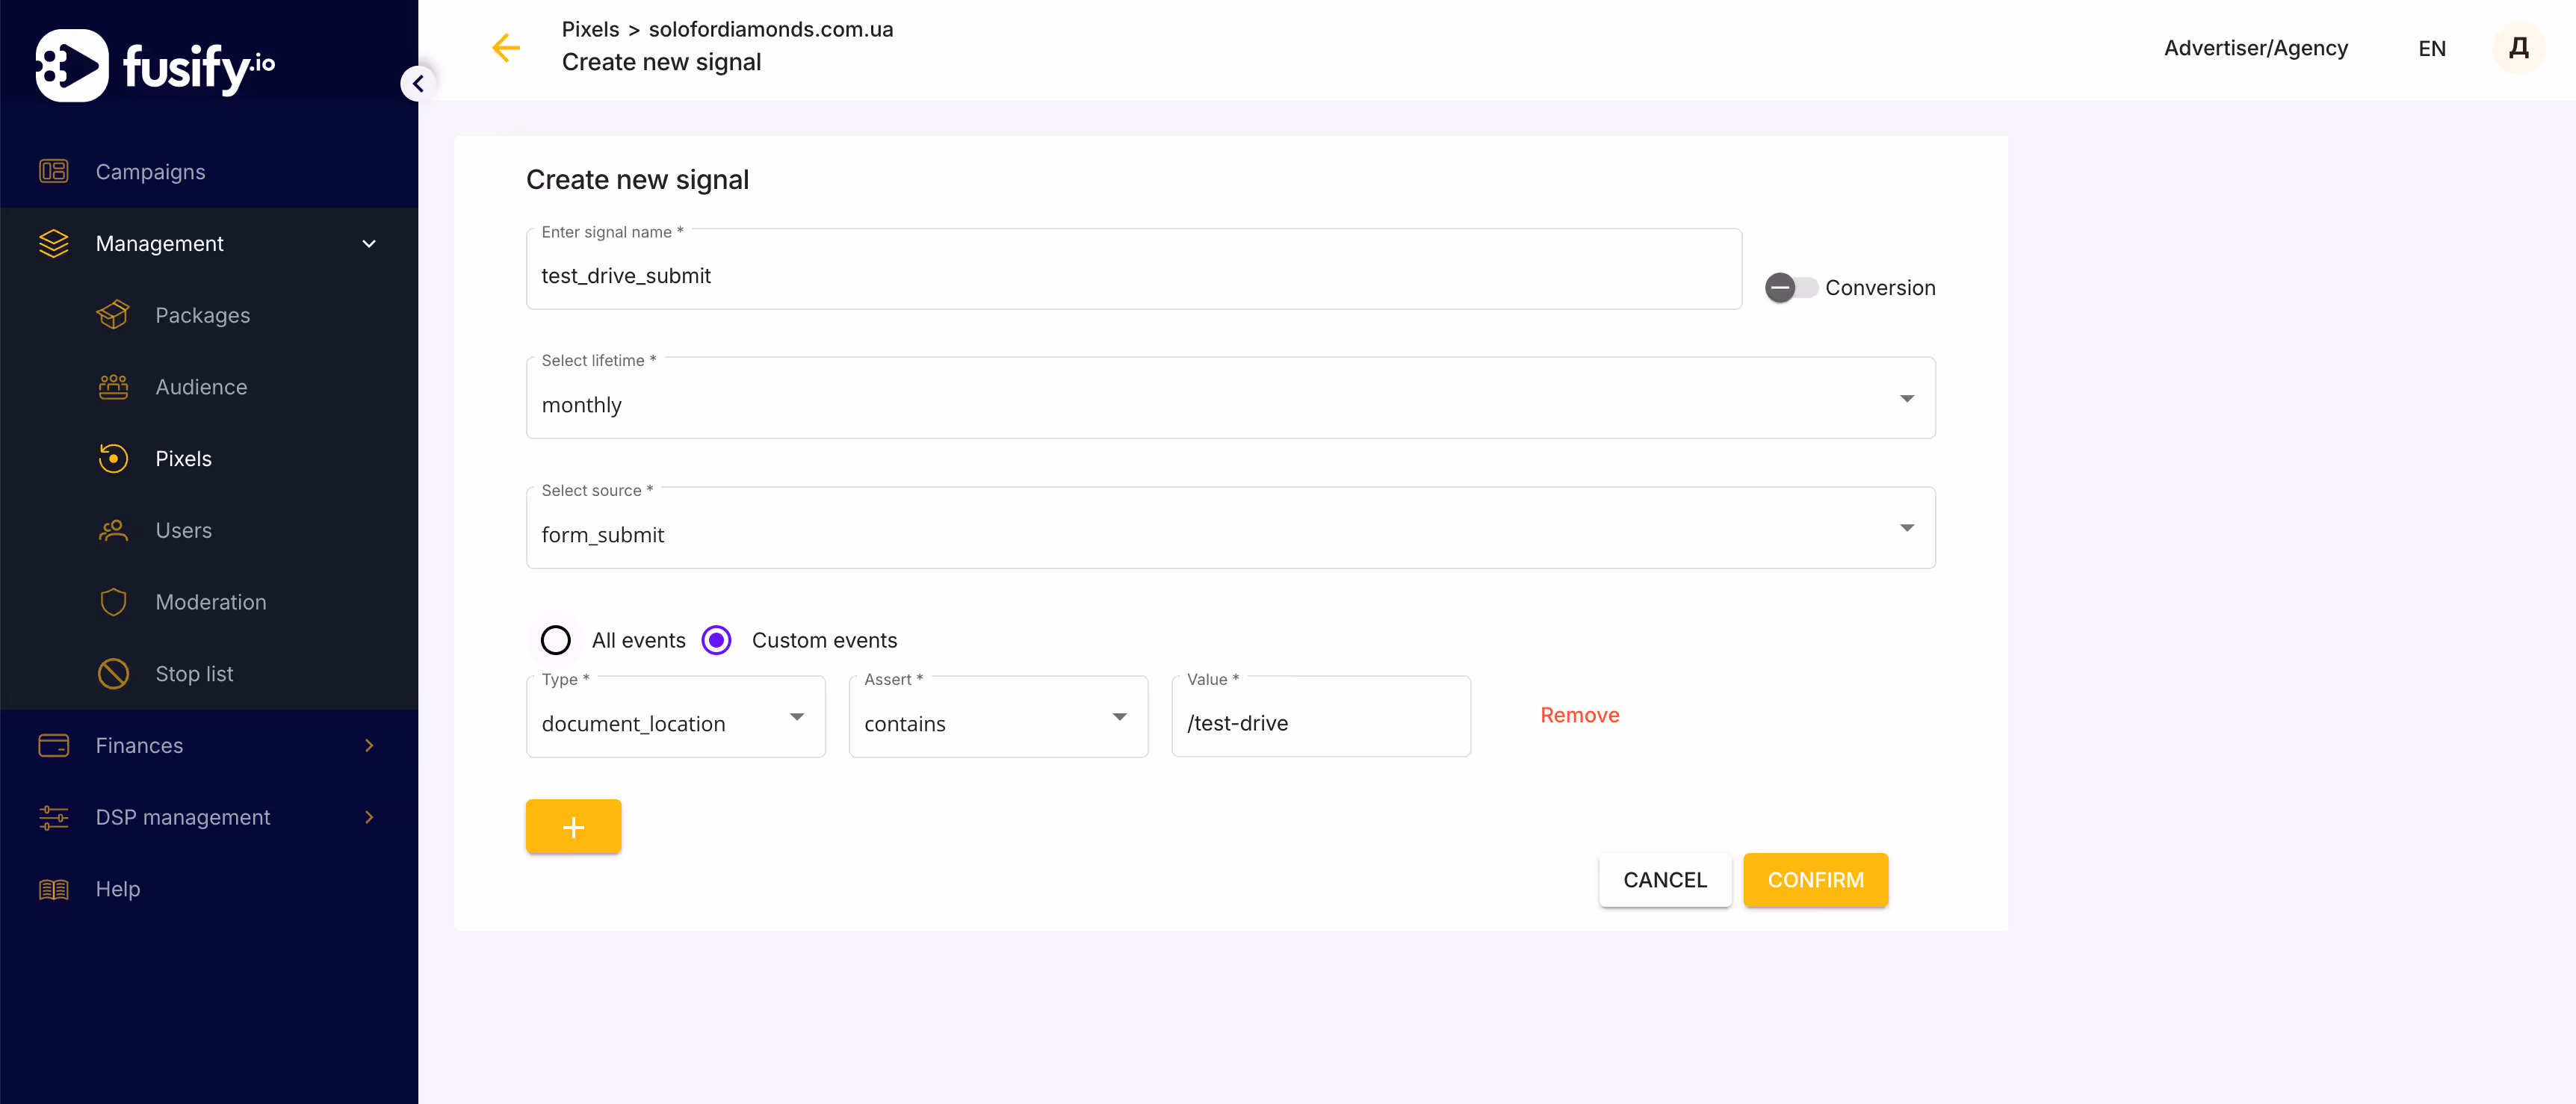The height and width of the screenshot is (1104, 2576).
Task: Click the Audience people icon
Action: click(x=113, y=387)
